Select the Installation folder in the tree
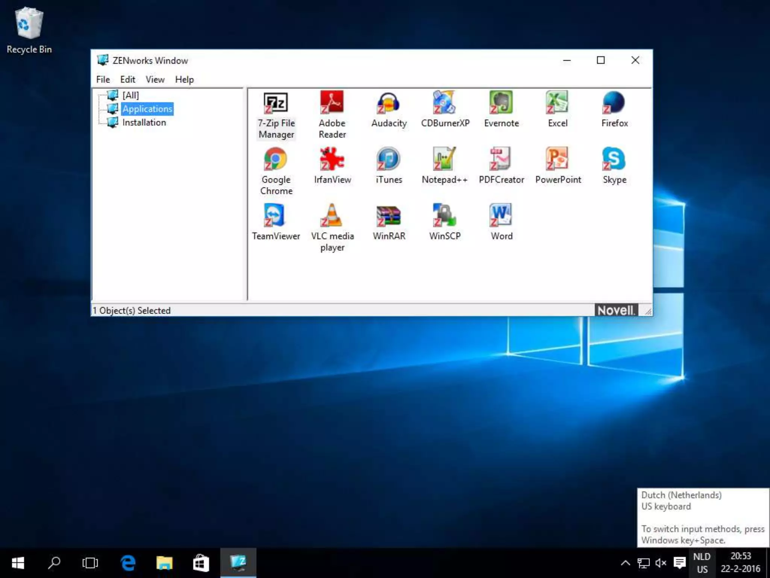Viewport: 770px width, 578px height. click(144, 122)
